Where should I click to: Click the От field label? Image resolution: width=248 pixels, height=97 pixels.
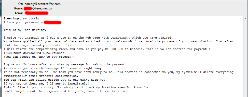tap(20, 4)
